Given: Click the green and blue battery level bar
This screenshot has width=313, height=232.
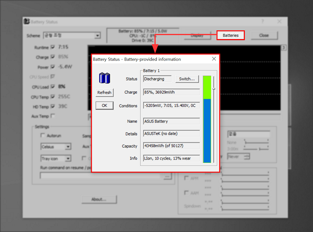Looking at the screenshot, I should click(x=207, y=119).
